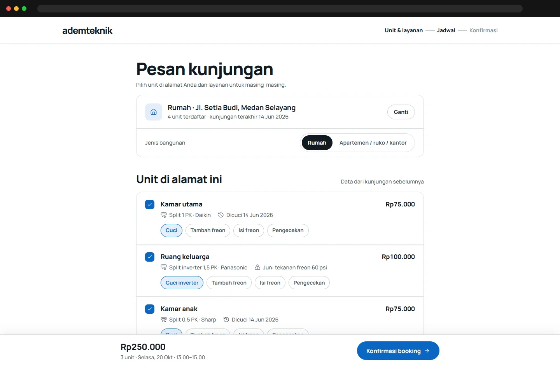The width and height of the screenshot is (560, 367).
Task: Click the AC unit icon next to Split inverter 1,5 PK Panasonic
Action: pos(164,267)
